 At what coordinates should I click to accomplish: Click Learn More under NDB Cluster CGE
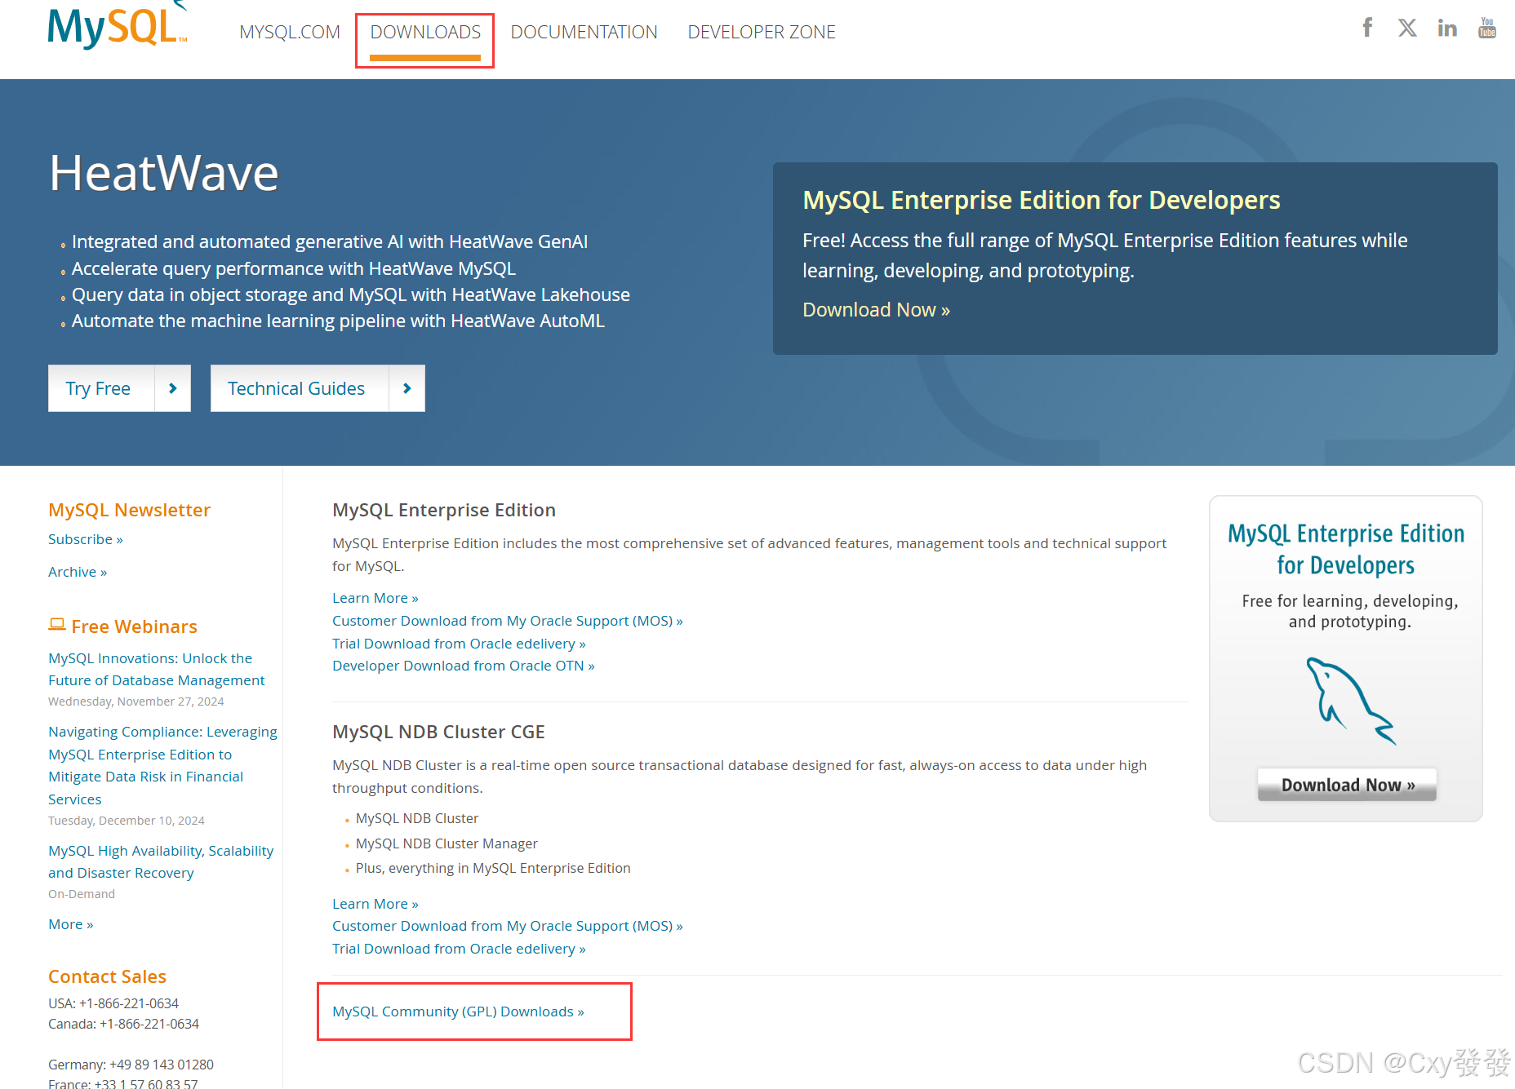(375, 904)
